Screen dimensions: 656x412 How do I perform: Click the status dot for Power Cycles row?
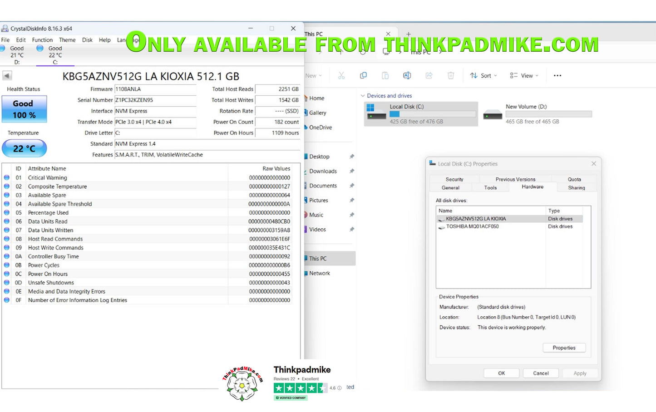(x=7, y=265)
